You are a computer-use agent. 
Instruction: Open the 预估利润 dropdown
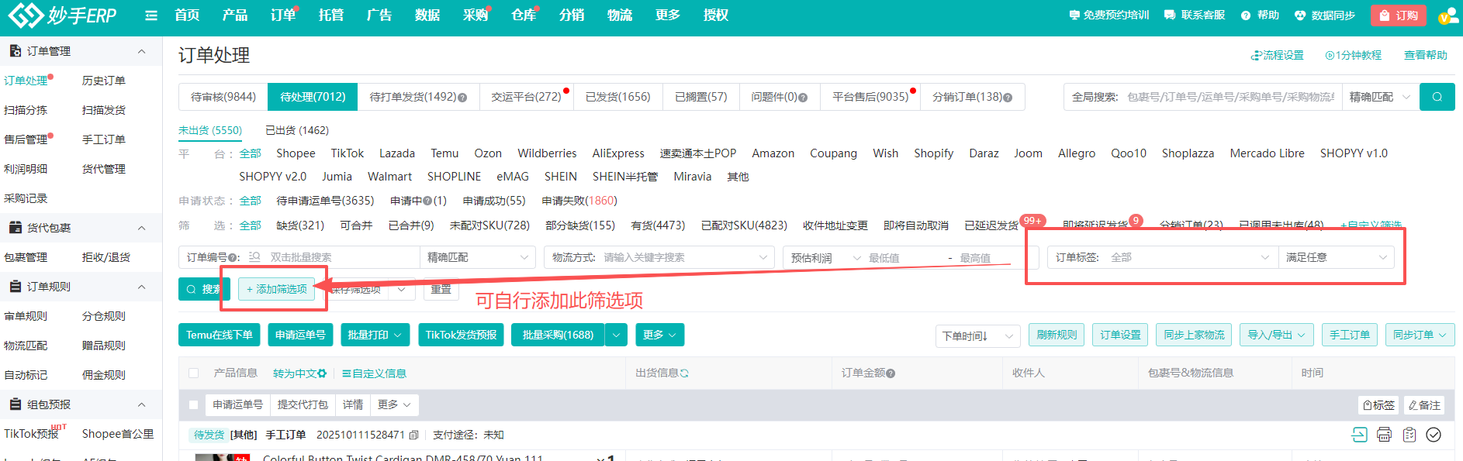826,258
